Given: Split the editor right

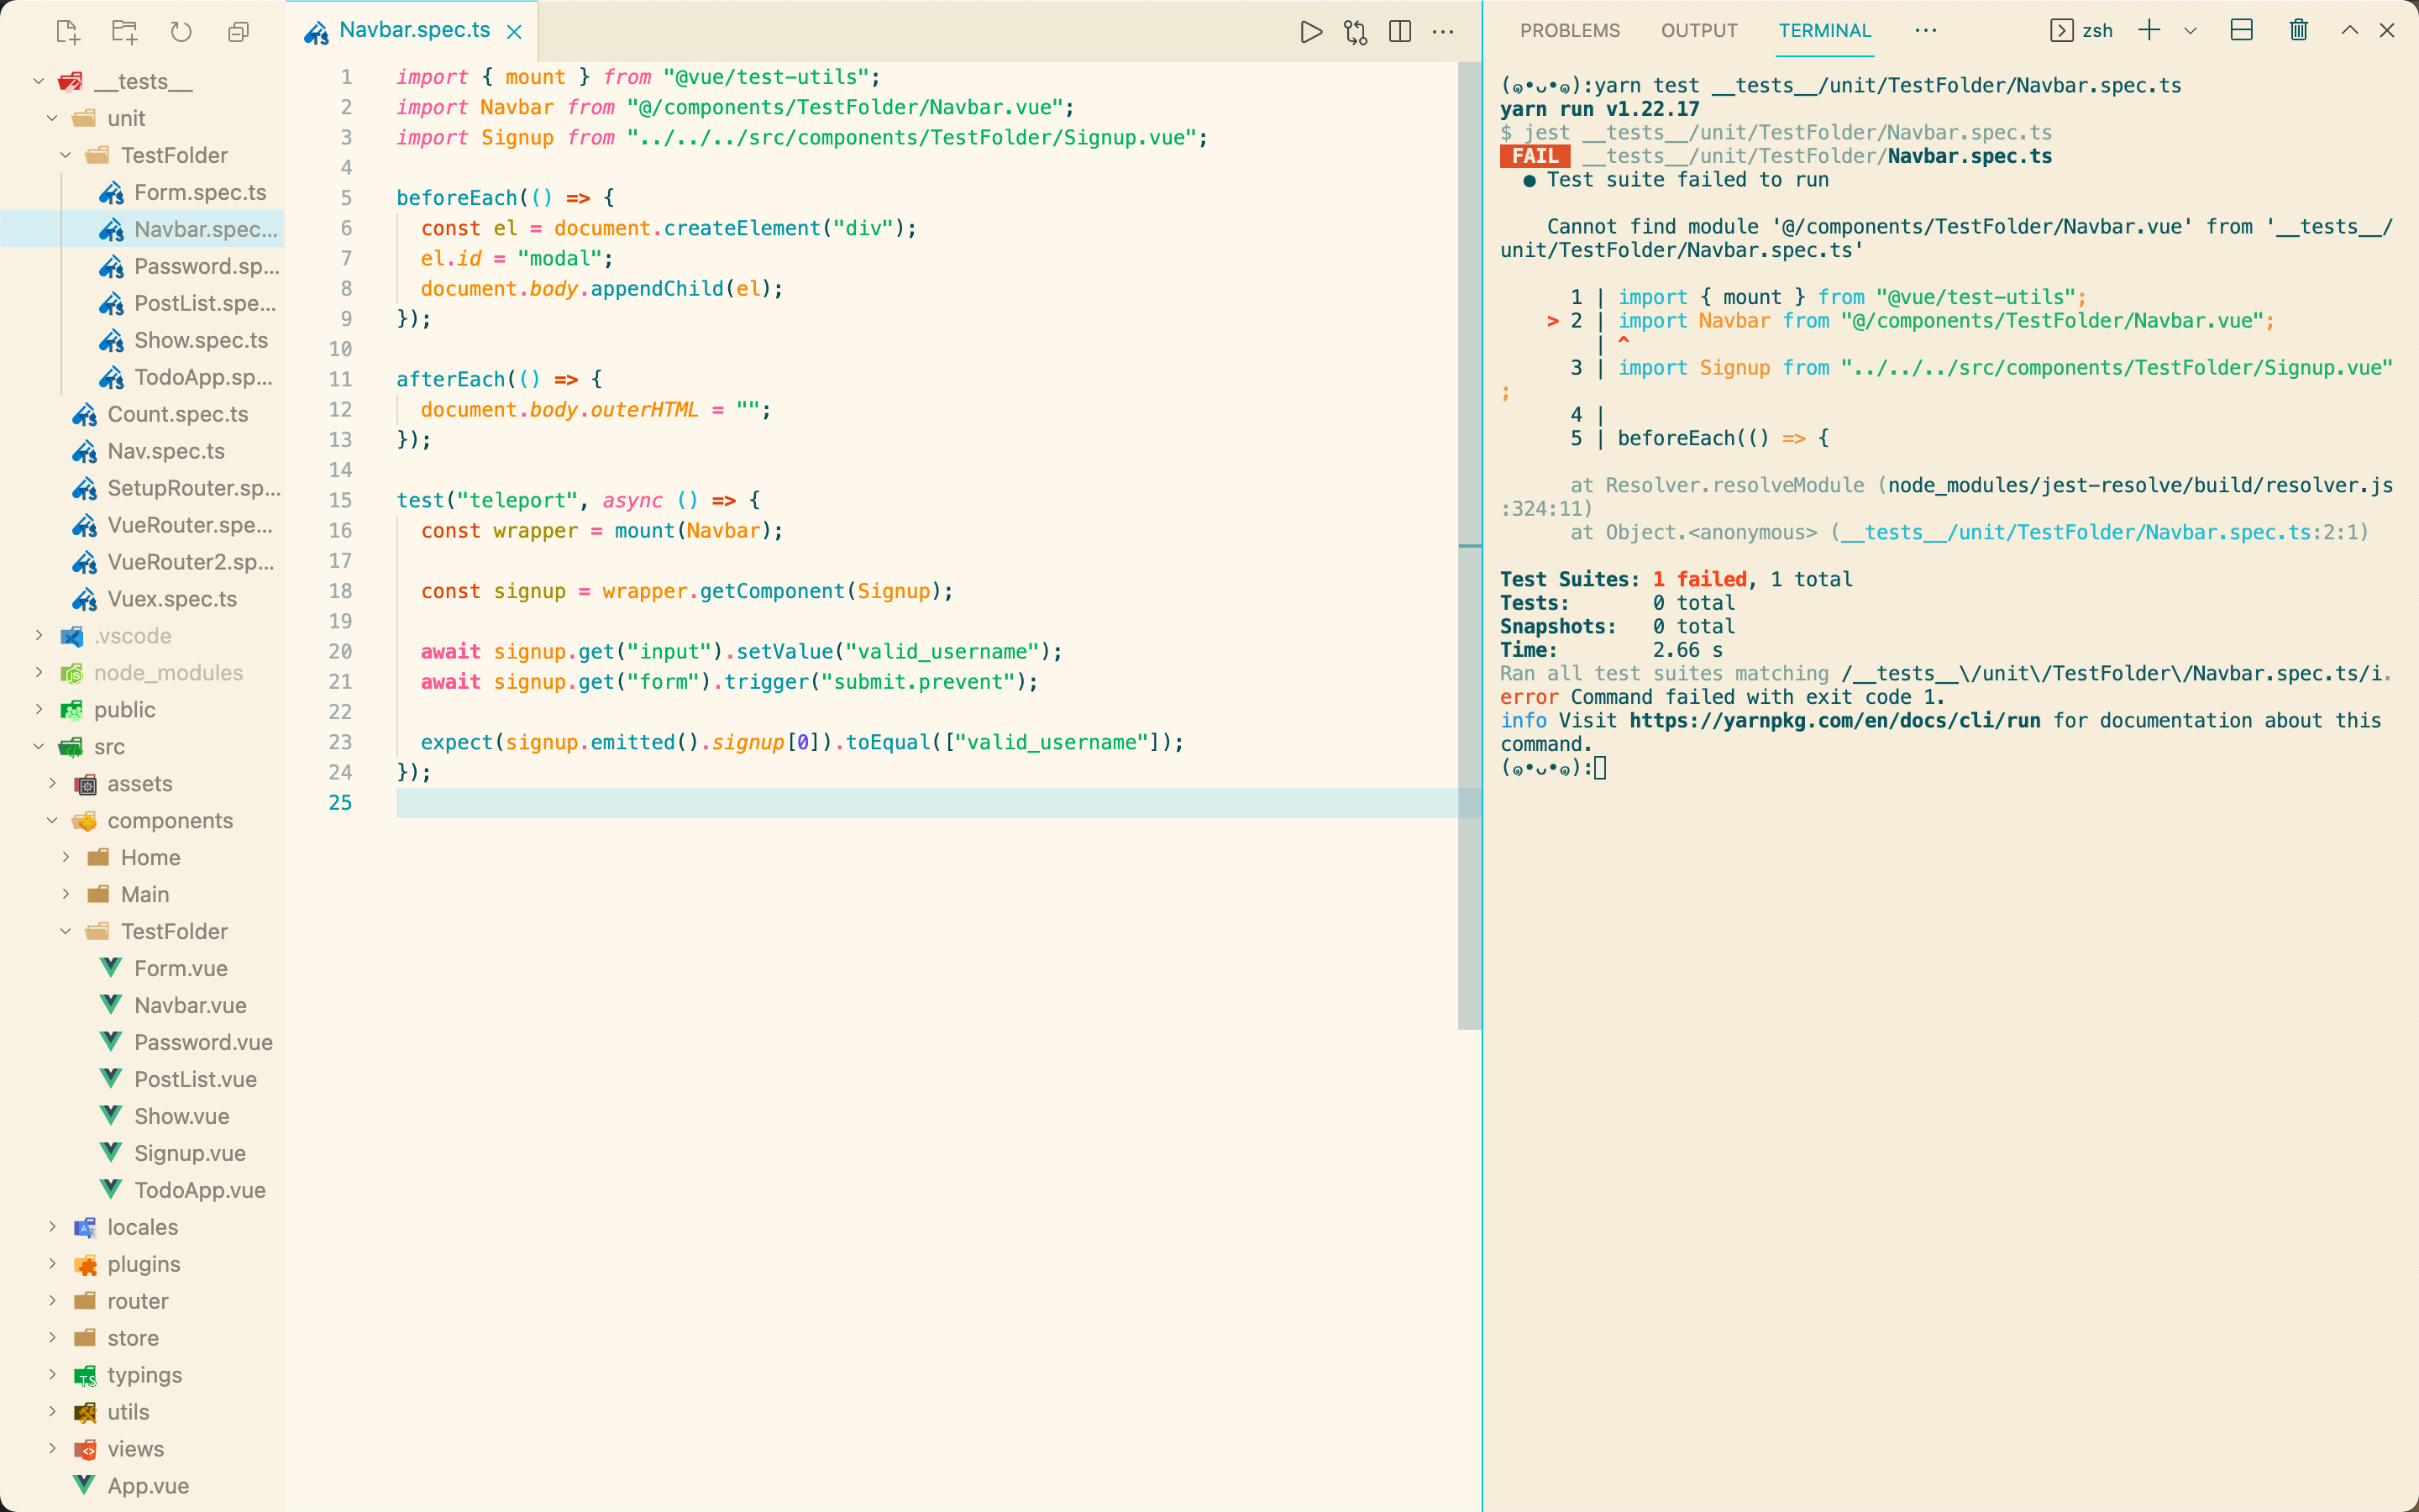Looking at the screenshot, I should pyautogui.click(x=1400, y=32).
